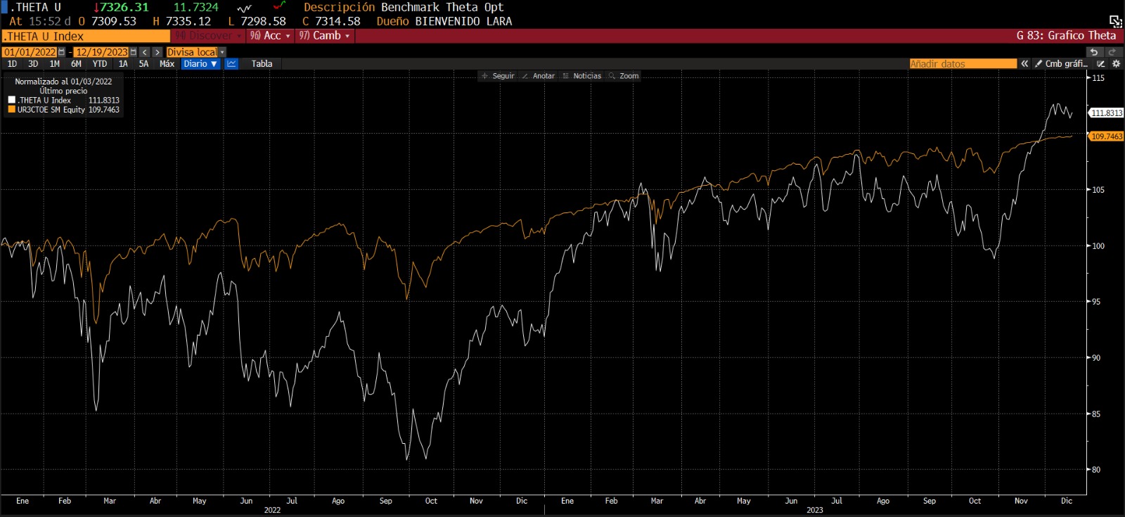Switch to the Tabla view
Viewport: 1125px width, 517px height.
pyautogui.click(x=262, y=64)
